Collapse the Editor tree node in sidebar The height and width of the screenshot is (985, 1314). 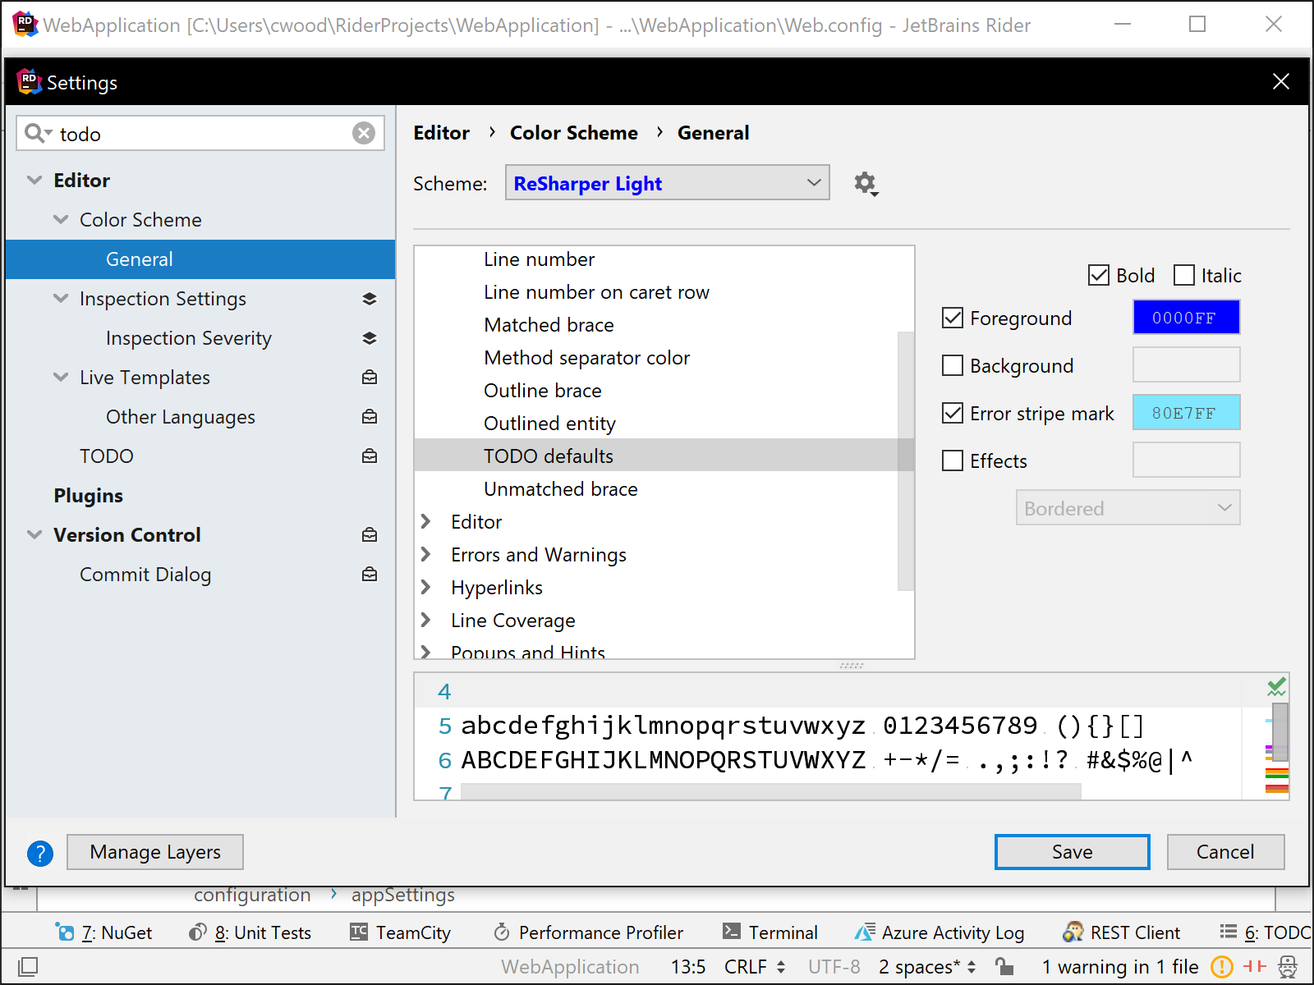pos(34,180)
